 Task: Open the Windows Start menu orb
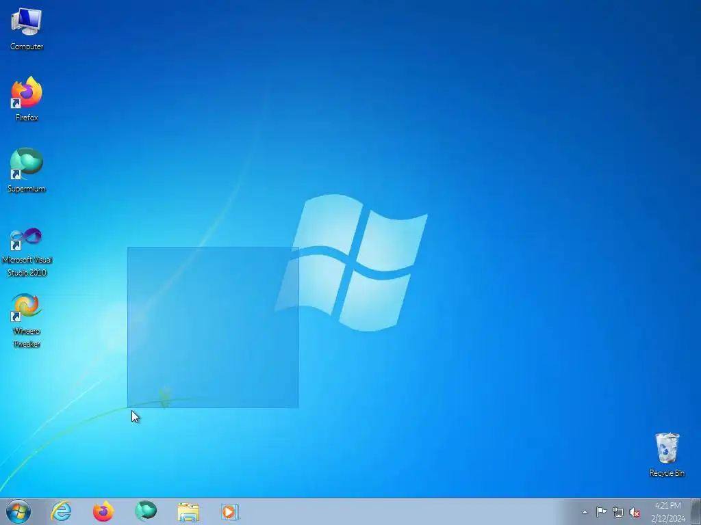point(18,511)
